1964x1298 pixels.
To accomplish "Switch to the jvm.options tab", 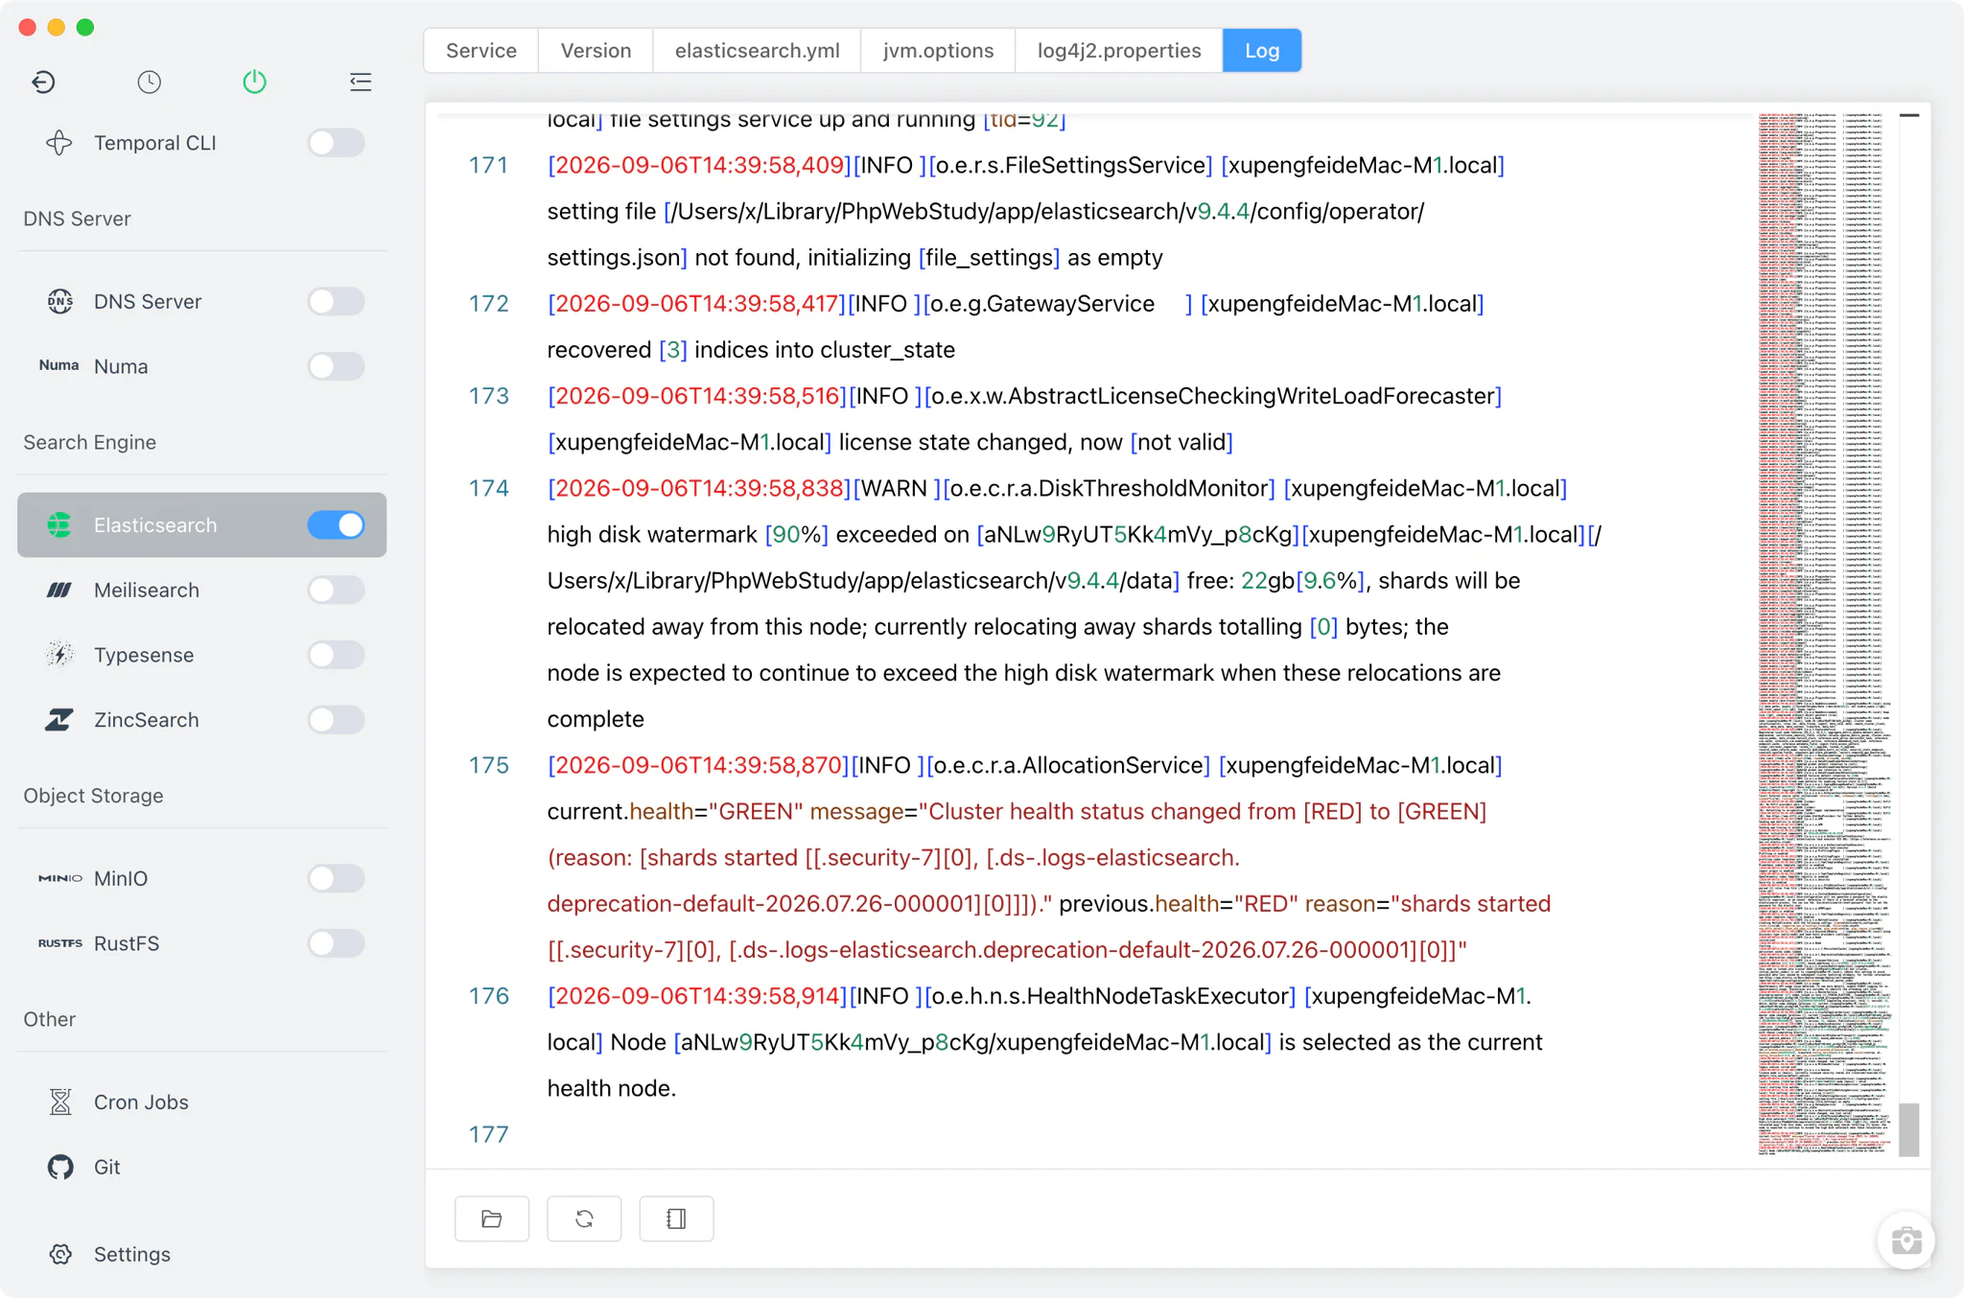I will pos(938,50).
